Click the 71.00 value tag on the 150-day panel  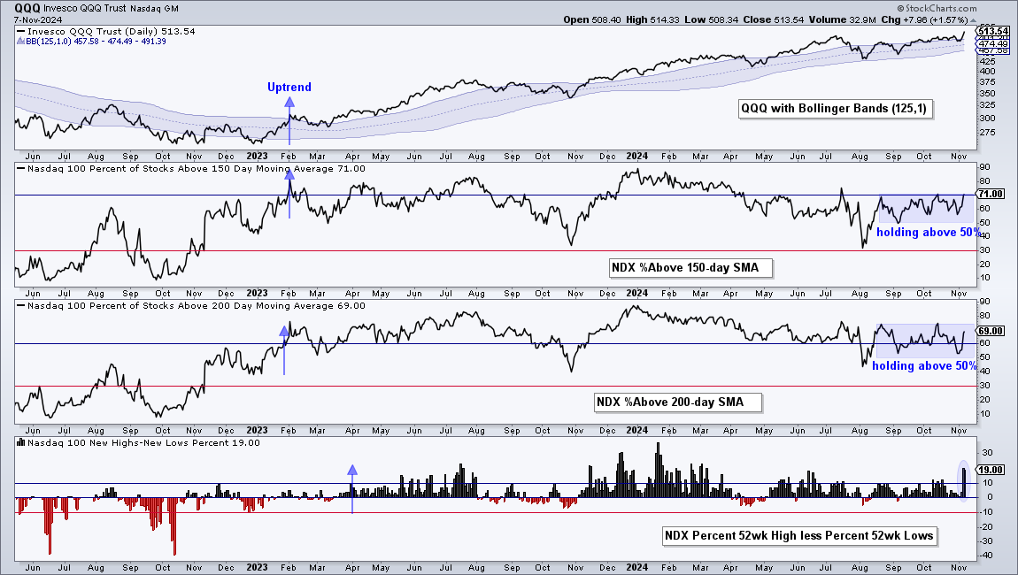(991, 194)
